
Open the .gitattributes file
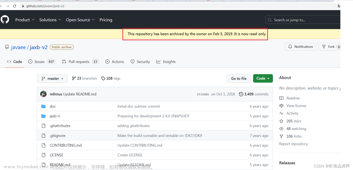(60, 126)
